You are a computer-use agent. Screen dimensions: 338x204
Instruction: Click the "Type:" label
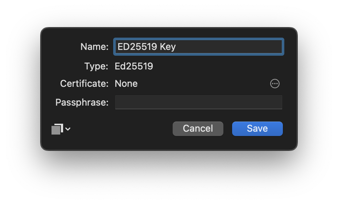point(96,66)
